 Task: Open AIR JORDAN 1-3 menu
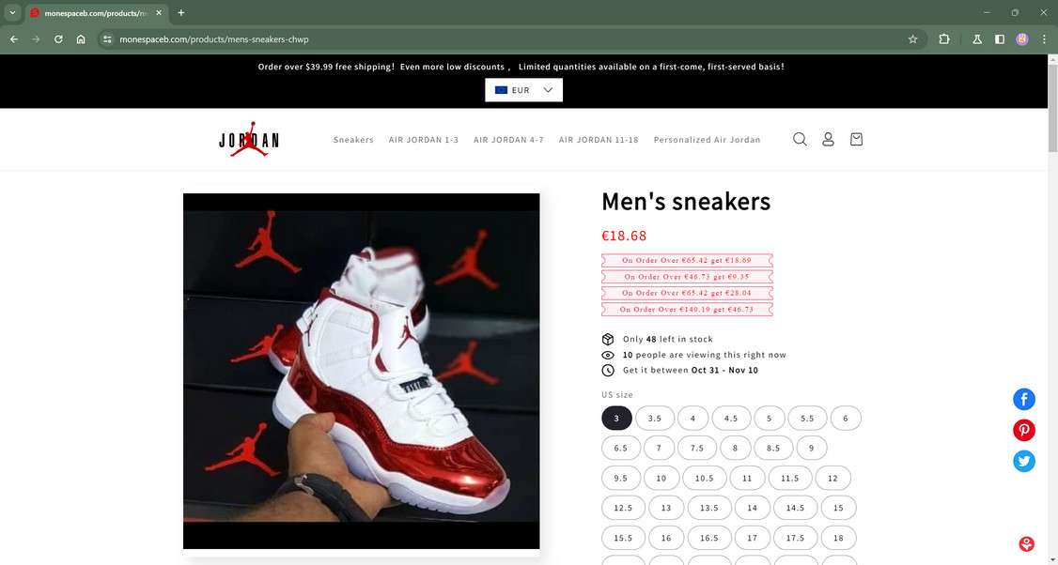pyautogui.click(x=424, y=140)
